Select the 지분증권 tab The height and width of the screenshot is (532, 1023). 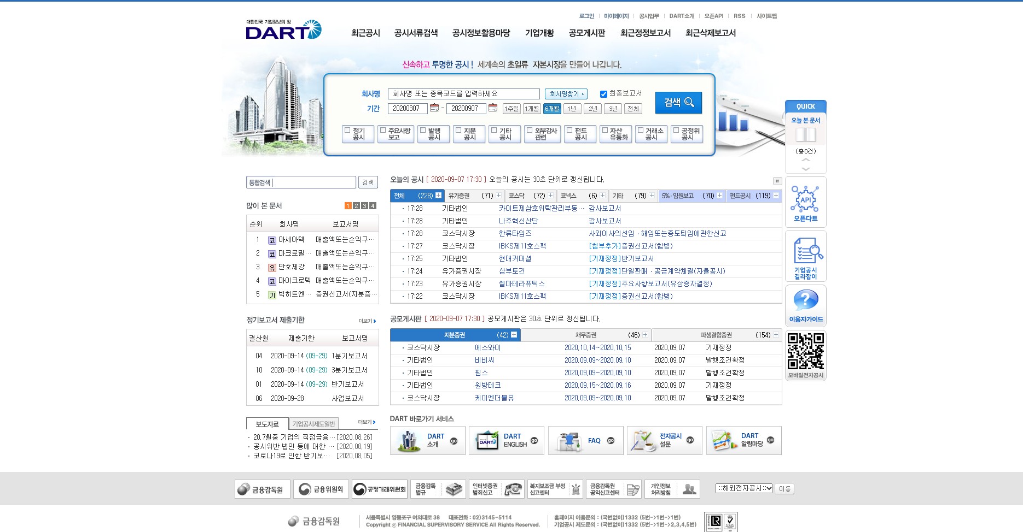455,335
